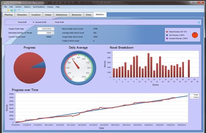The width and height of the screenshot is (206, 133).
Task: Switch to the Scenes tab
Action: point(48,15)
